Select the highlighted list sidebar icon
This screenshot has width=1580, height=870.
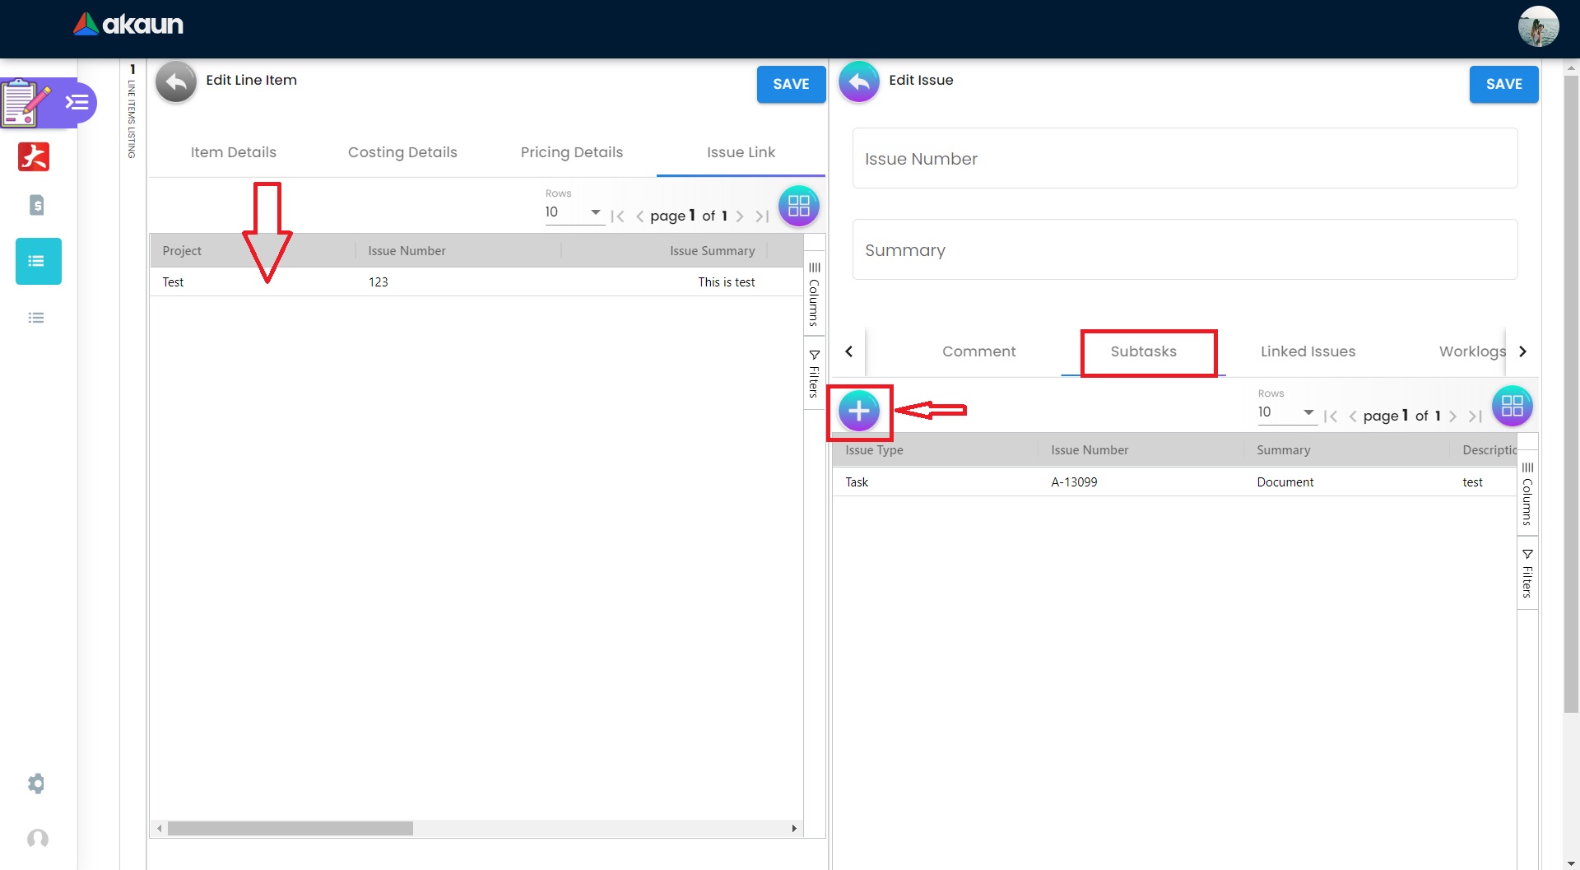[38, 262]
